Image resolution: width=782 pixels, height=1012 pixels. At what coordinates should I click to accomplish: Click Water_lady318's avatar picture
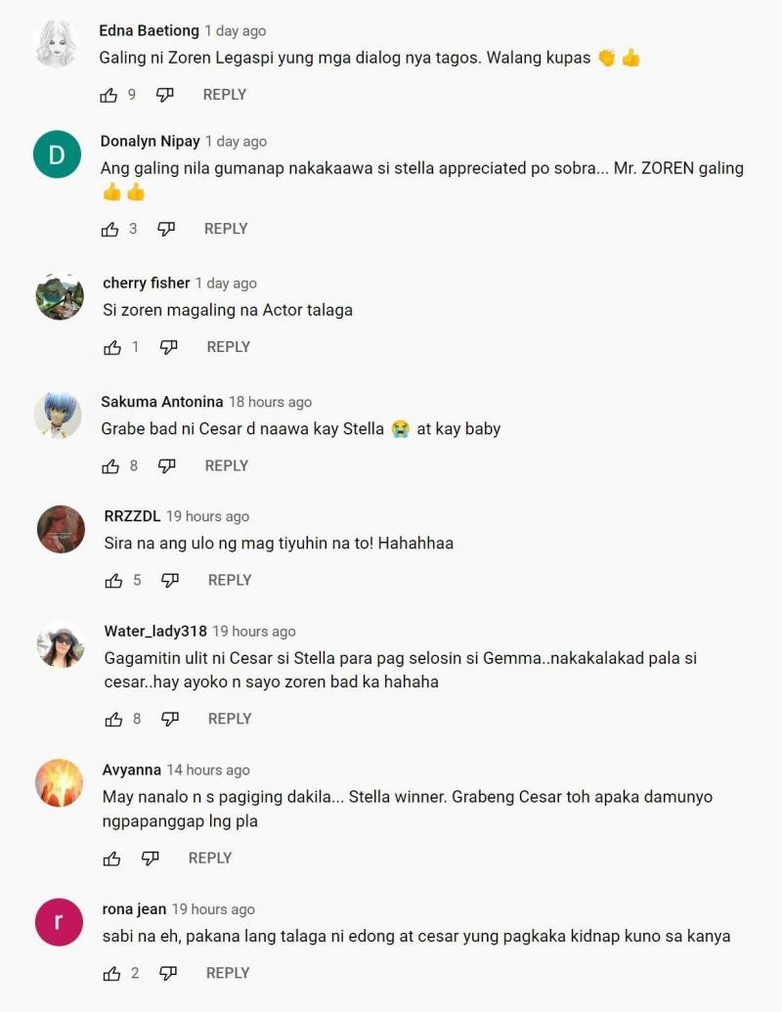pos(61,646)
